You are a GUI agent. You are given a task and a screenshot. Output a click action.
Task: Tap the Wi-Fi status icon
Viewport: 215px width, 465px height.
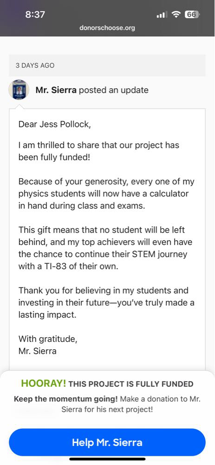pos(176,14)
